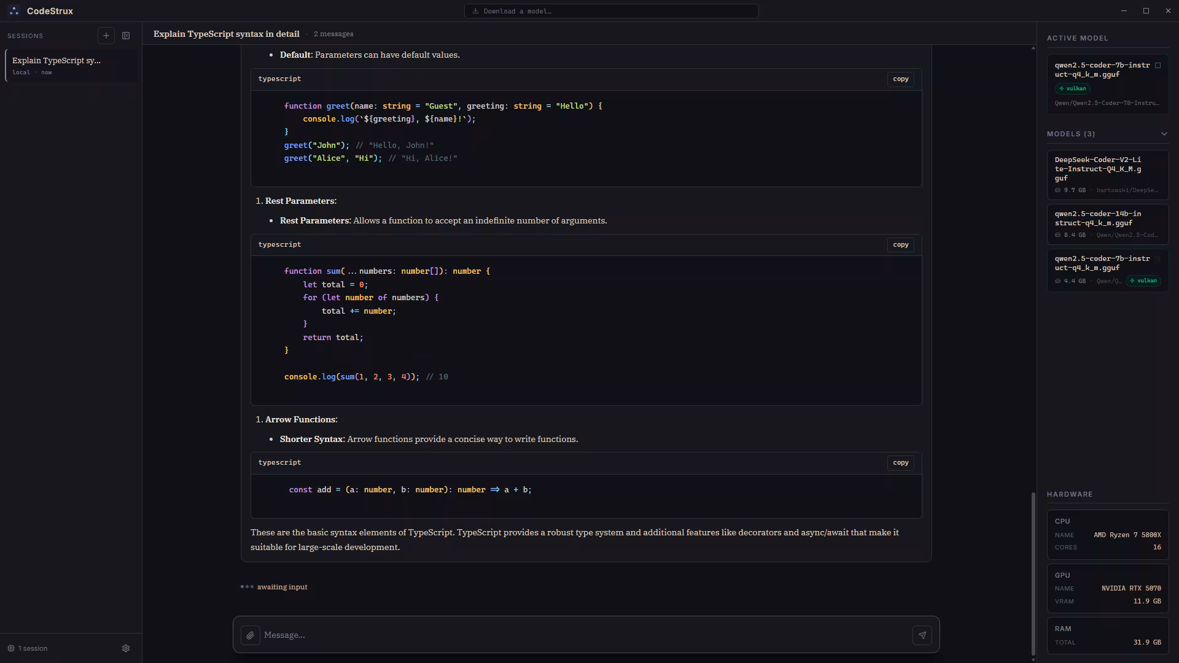The width and height of the screenshot is (1179, 663).
Task: Copy the sum rest parameters code block
Action: pos(901,245)
